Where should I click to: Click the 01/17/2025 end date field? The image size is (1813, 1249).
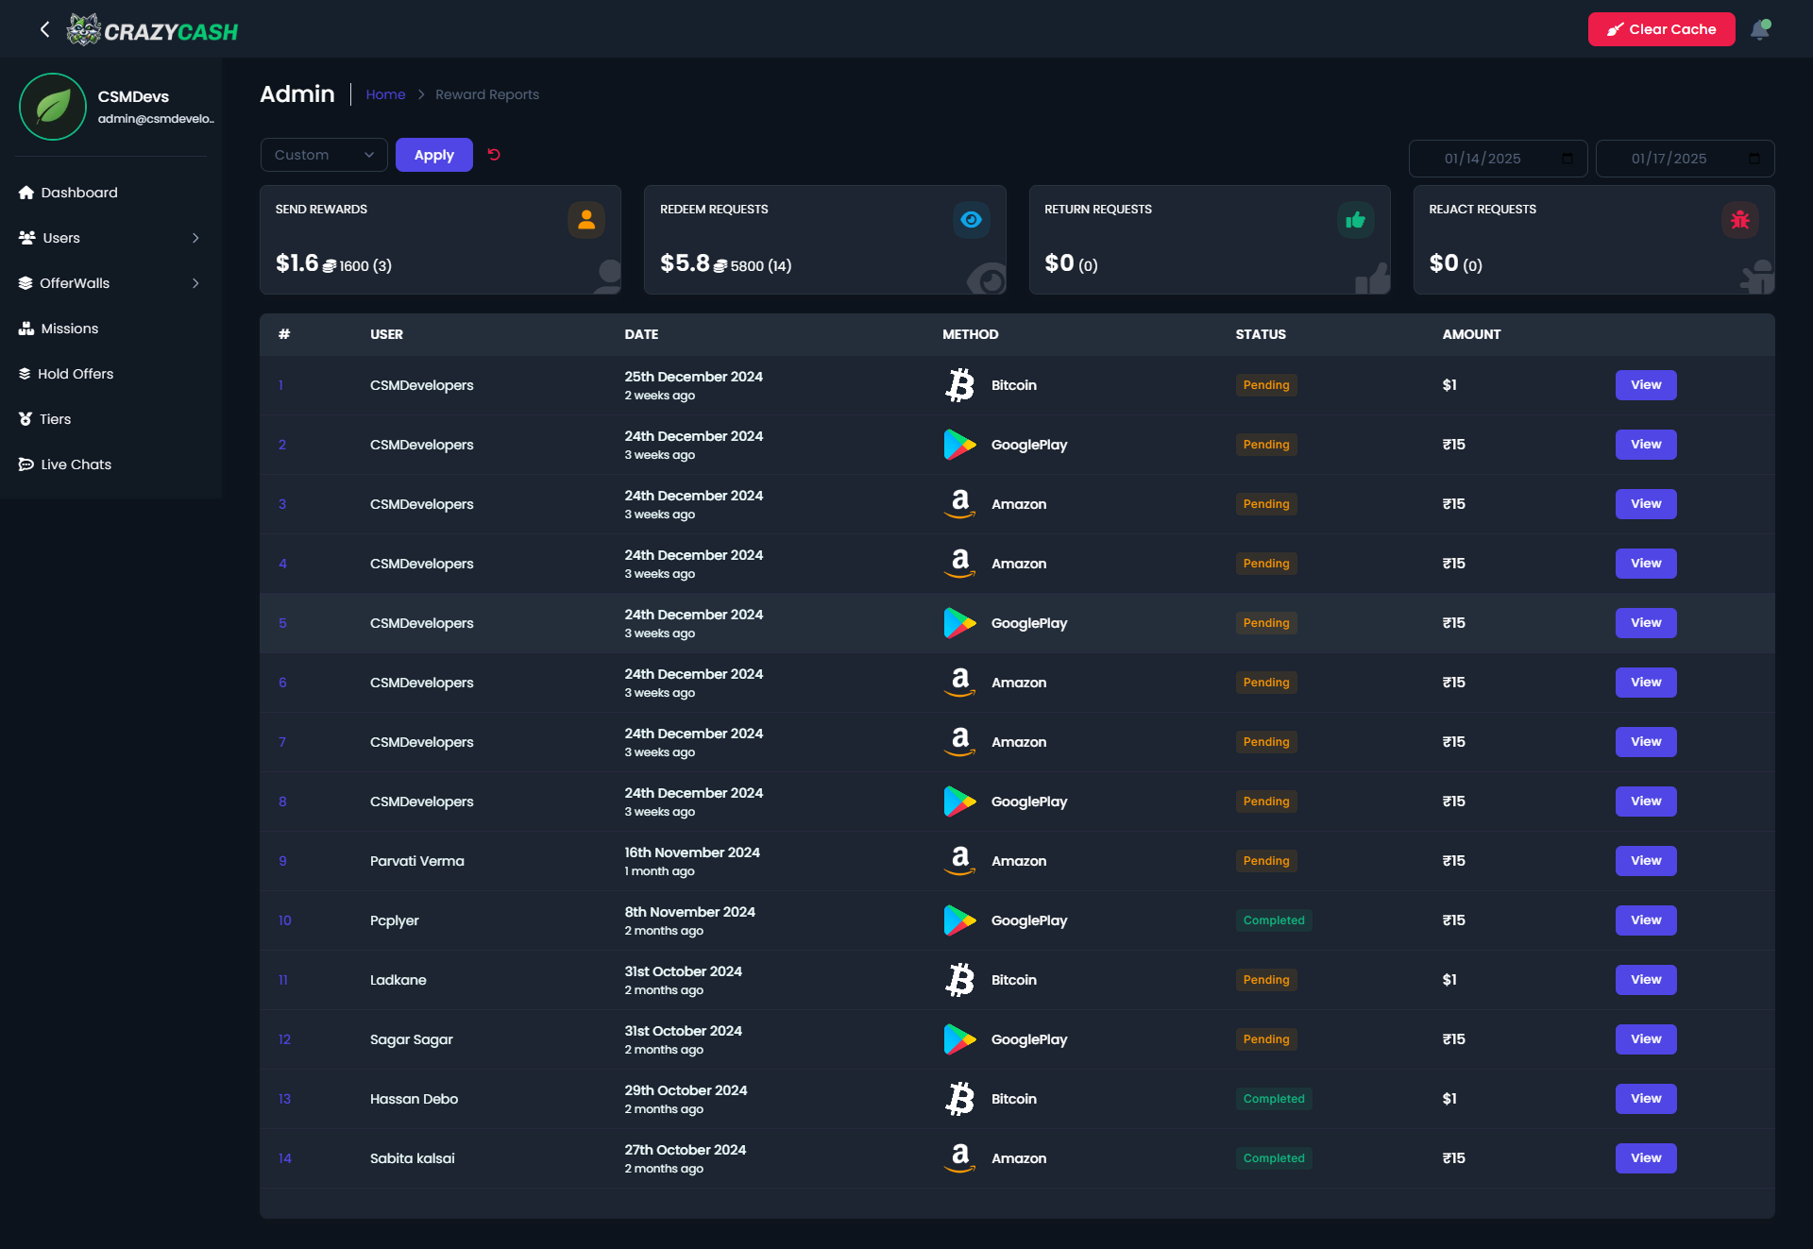(1669, 159)
